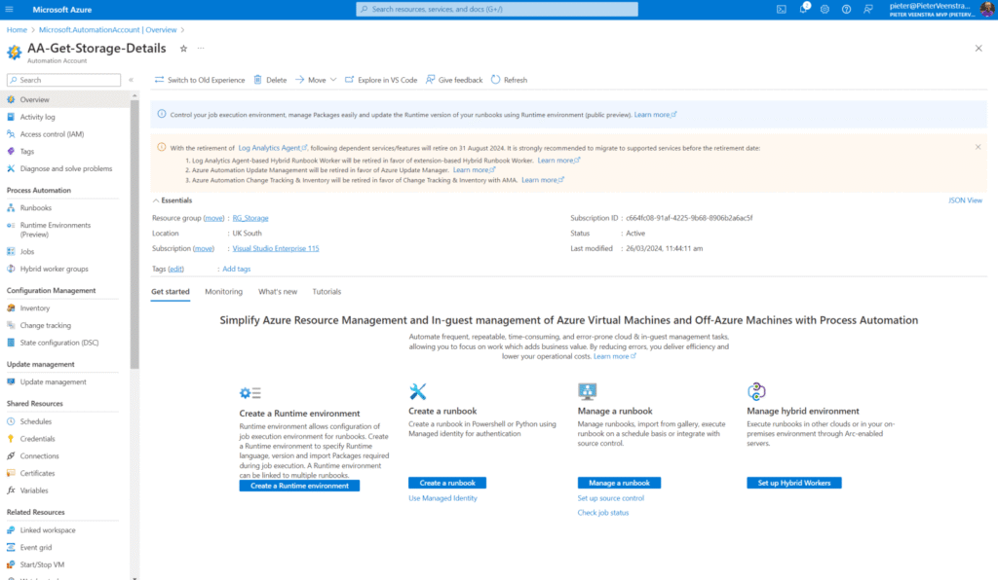Click Create a runbook button
Image resolution: width=998 pixels, height=580 pixels.
pyautogui.click(x=446, y=483)
